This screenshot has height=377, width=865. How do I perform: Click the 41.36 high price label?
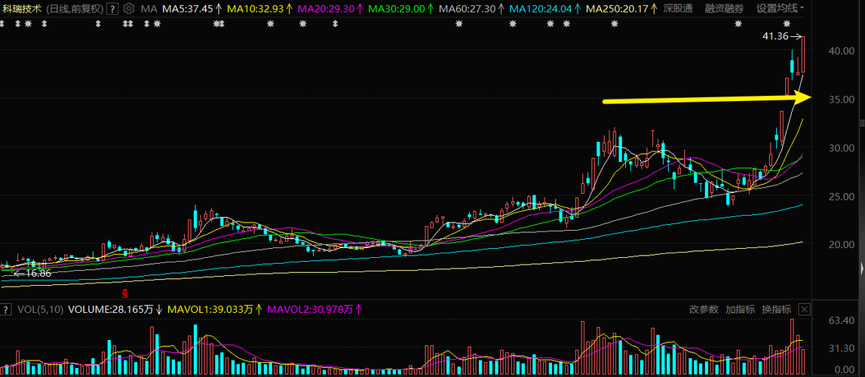coord(774,36)
